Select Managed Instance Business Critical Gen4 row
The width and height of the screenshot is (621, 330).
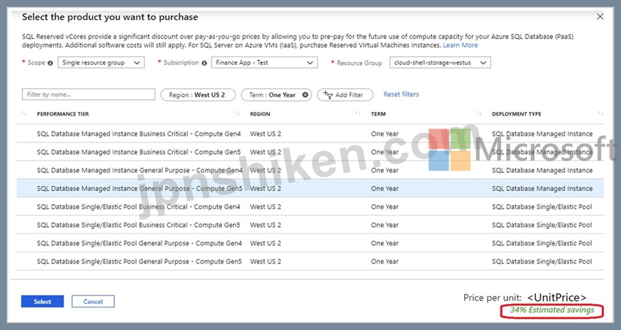310,134
